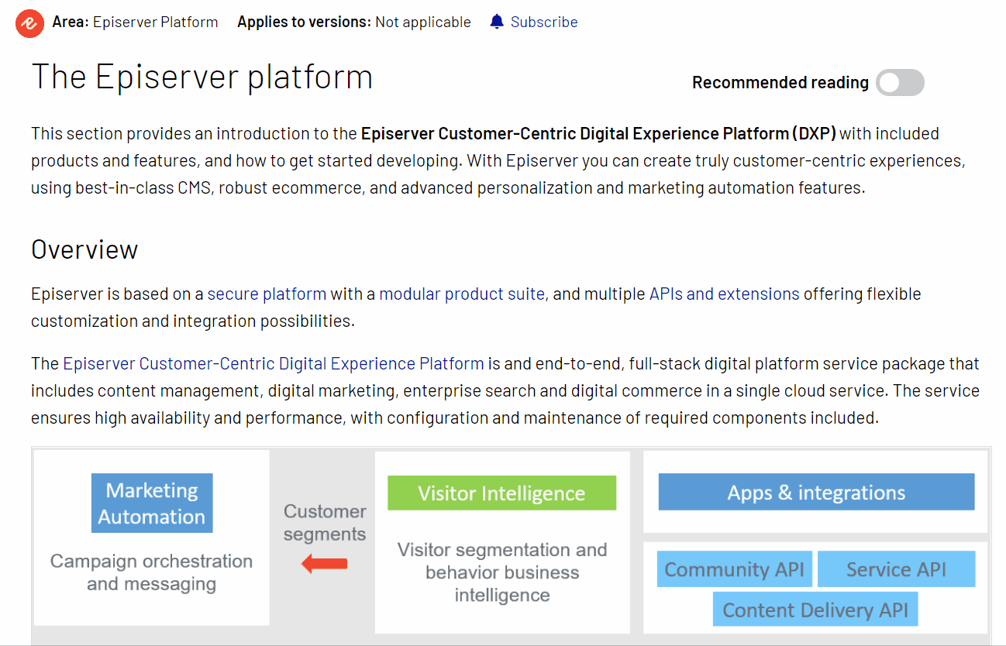Click the bell notification icon
The width and height of the screenshot is (1006, 646).
[x=497, y=22]
